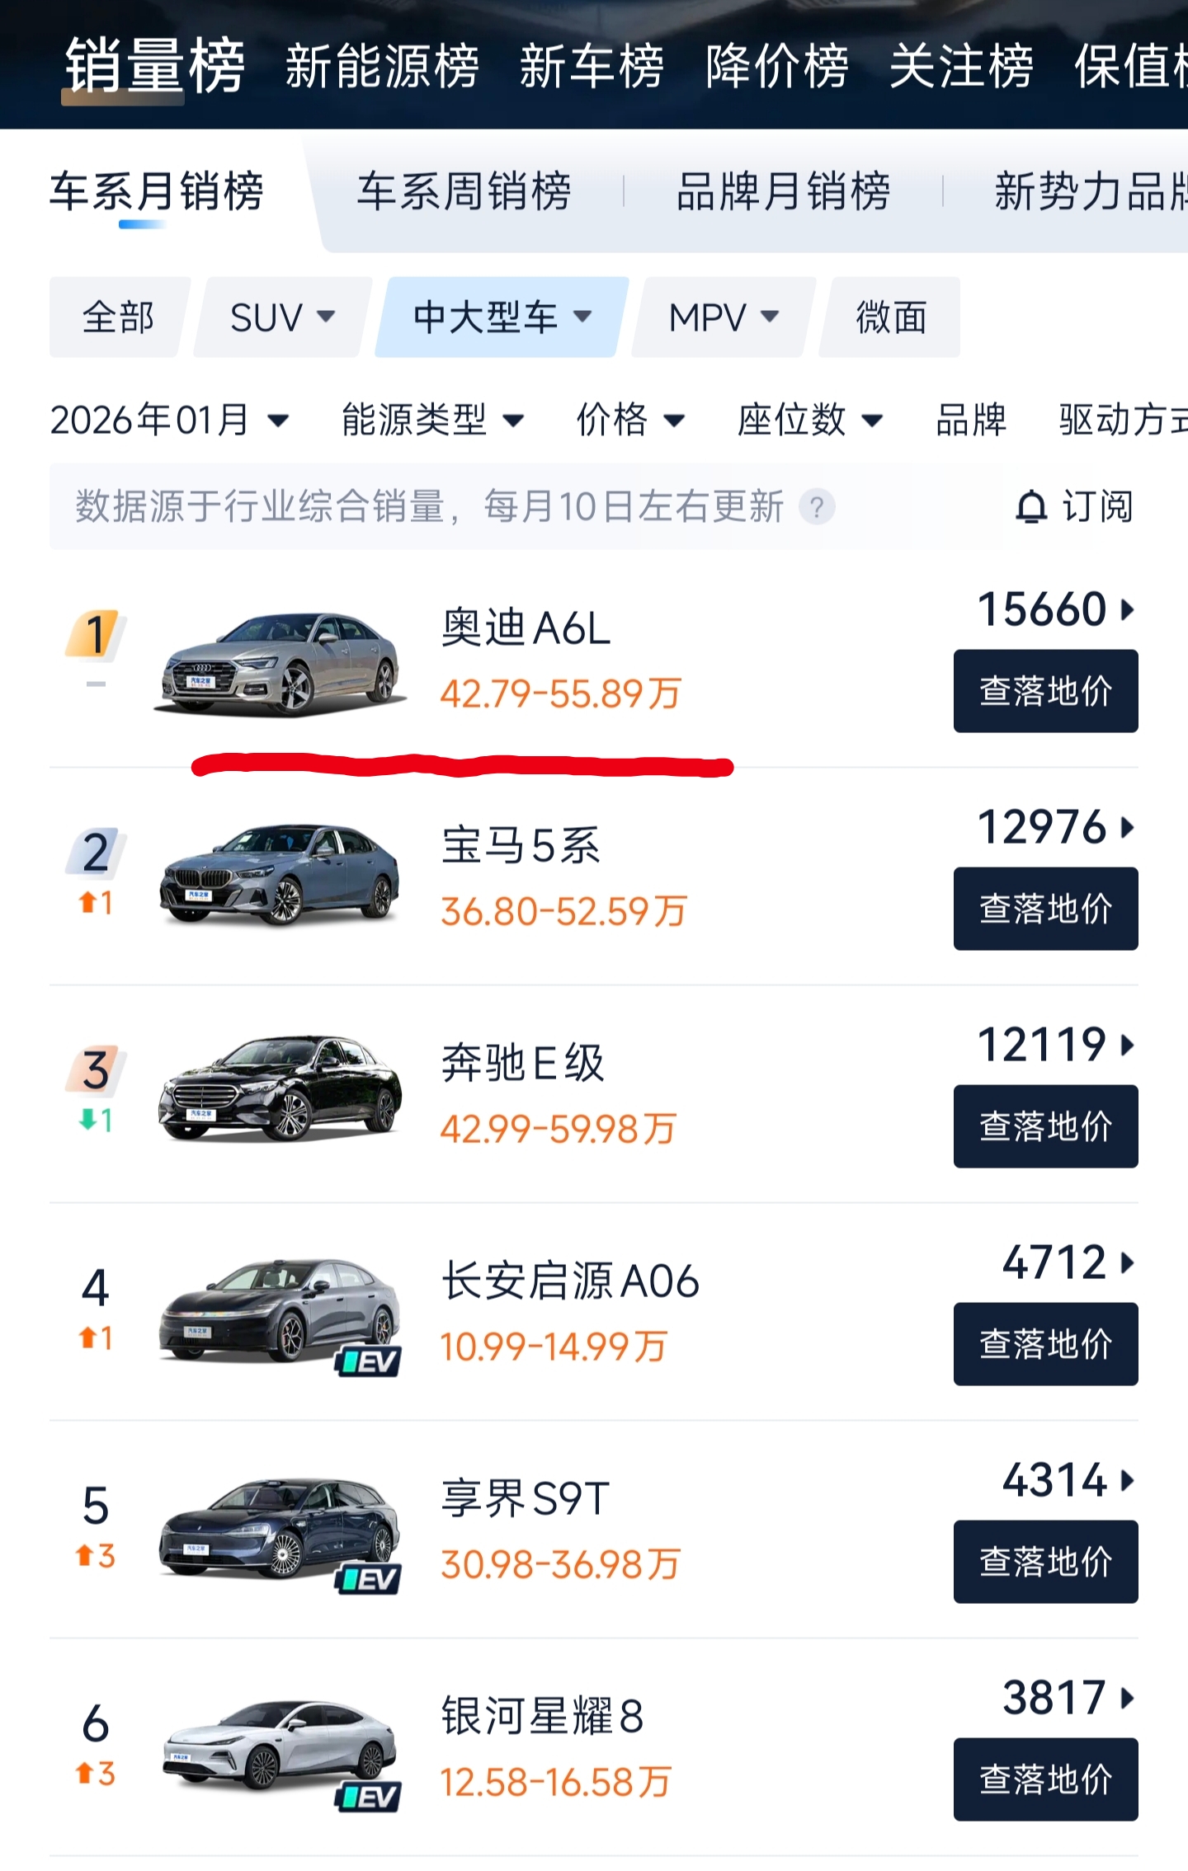Expand the SUV category dropdown
1188x1871 pixels.
[x=282, y=317]
